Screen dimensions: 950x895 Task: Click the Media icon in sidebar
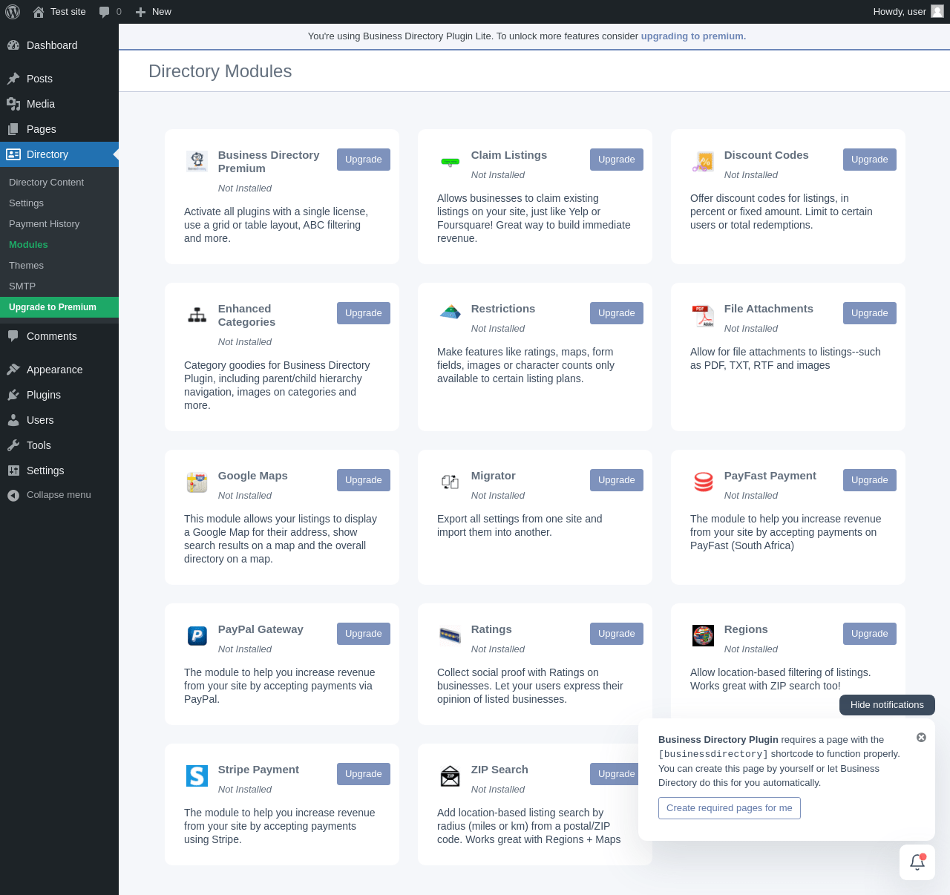click(13, 104)
